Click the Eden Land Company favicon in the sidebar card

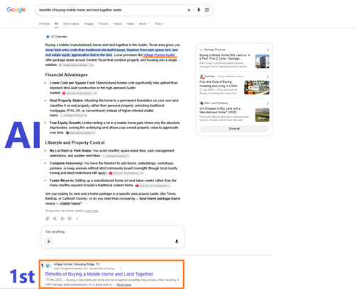(x=202, y=103)
